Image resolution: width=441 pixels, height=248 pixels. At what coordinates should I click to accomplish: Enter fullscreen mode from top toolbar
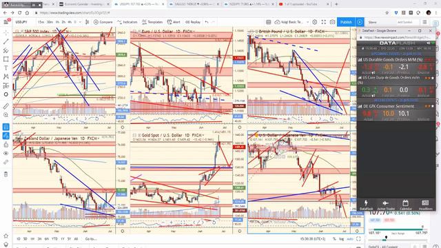click(324, 22)
